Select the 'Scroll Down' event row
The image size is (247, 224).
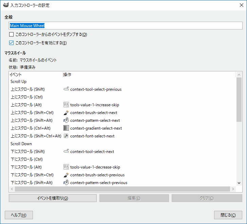coord(122,143)
